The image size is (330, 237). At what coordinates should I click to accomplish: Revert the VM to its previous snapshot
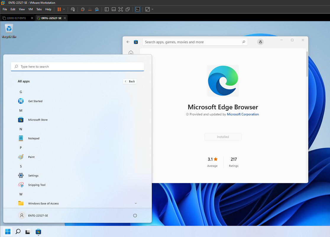pos(90,9)
